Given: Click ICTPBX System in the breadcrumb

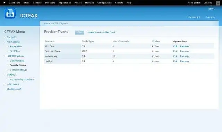Looking at the screenshot, I should pos(60,23).
